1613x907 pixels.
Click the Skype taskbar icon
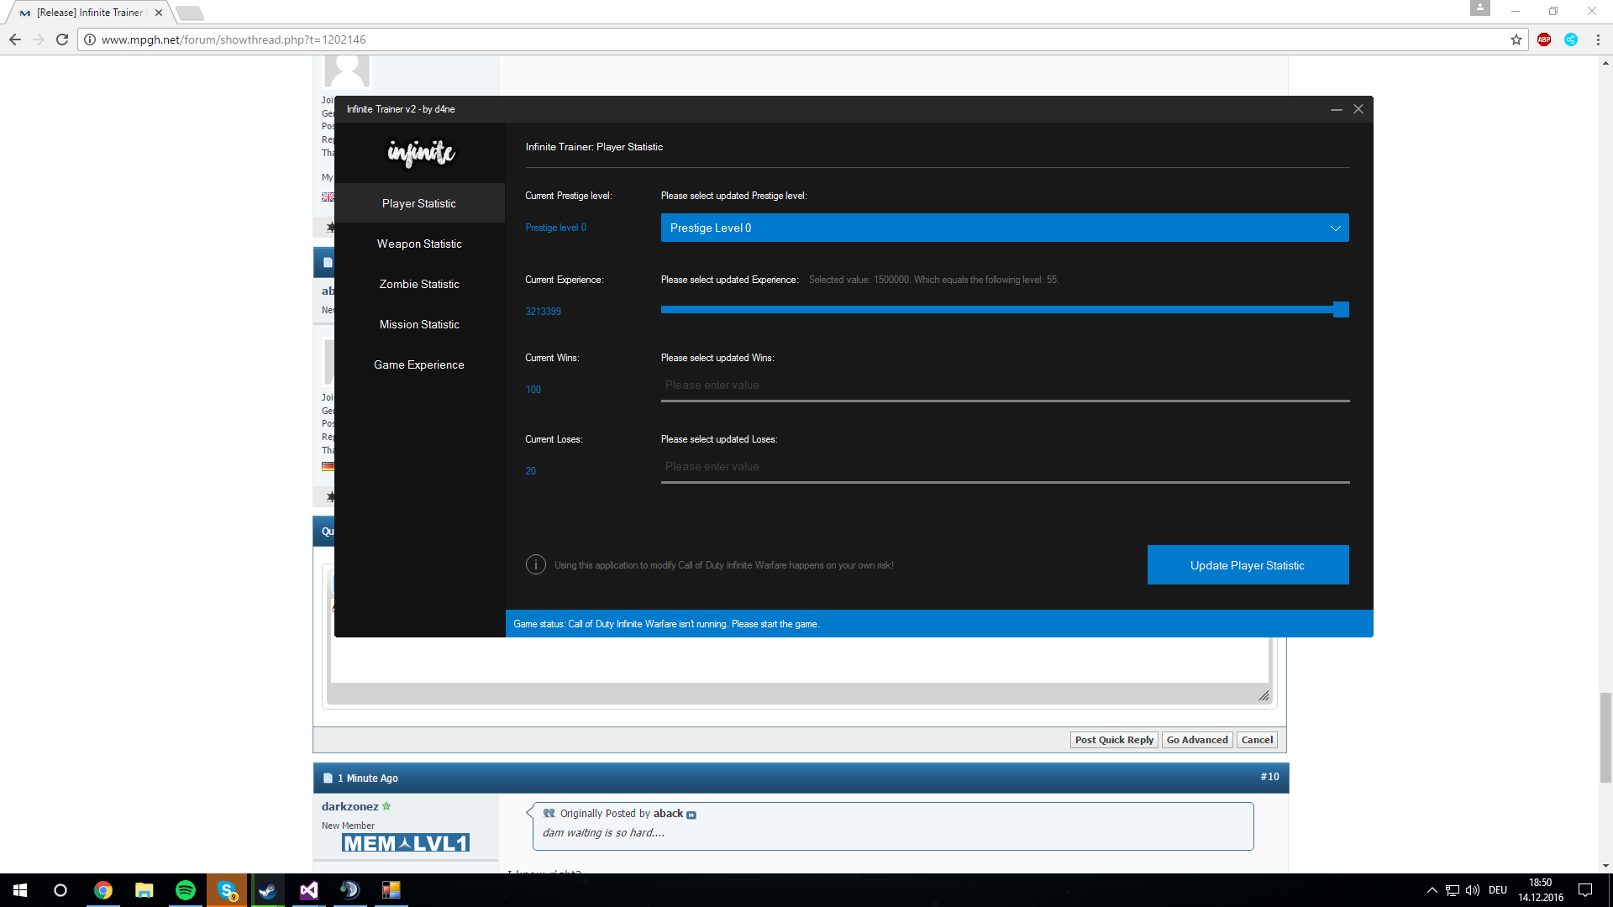[x=227, y=890]
